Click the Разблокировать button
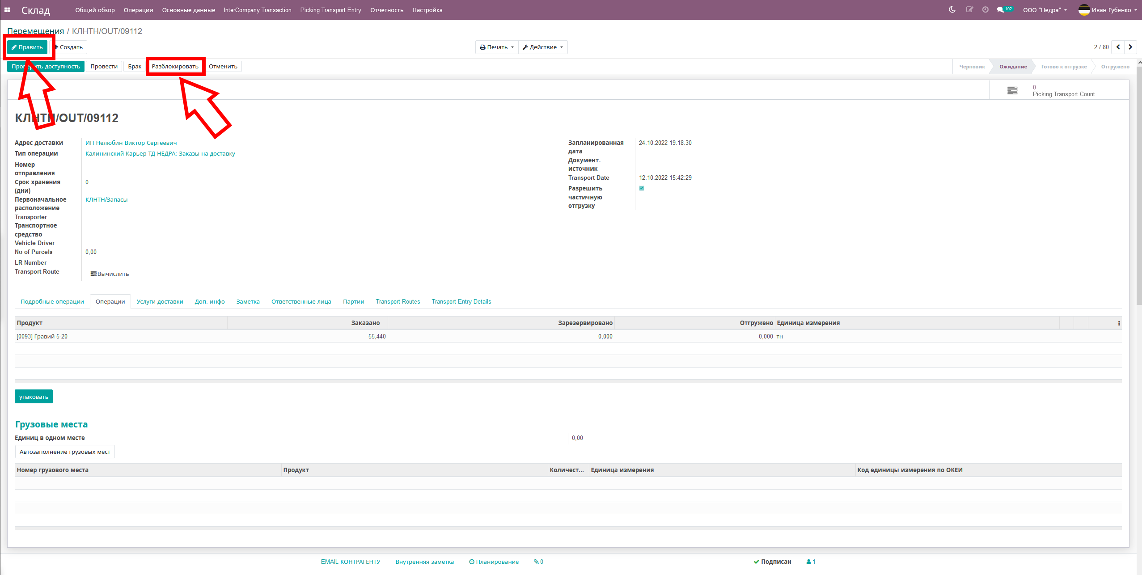Image resolution: width=1142 pixels, height=575 pixels. click(176, 66)
